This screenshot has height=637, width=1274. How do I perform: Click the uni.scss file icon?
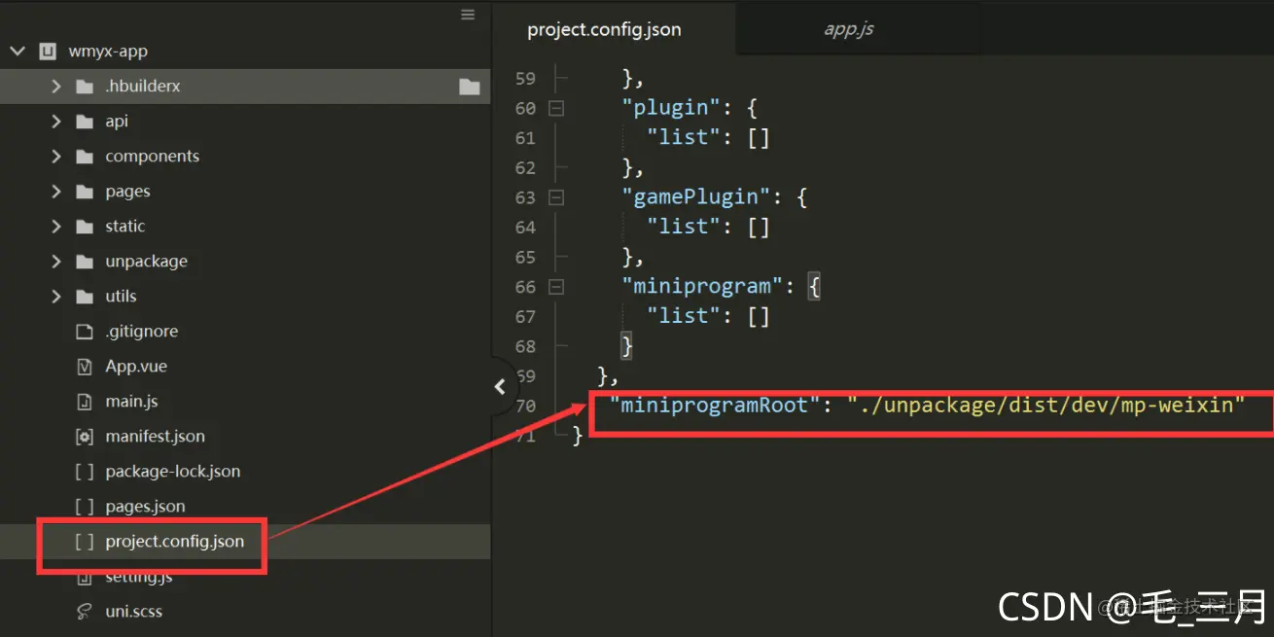coord(84,612)
